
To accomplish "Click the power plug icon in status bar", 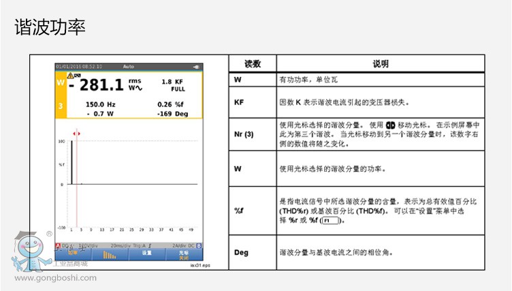I will [197, 66].
